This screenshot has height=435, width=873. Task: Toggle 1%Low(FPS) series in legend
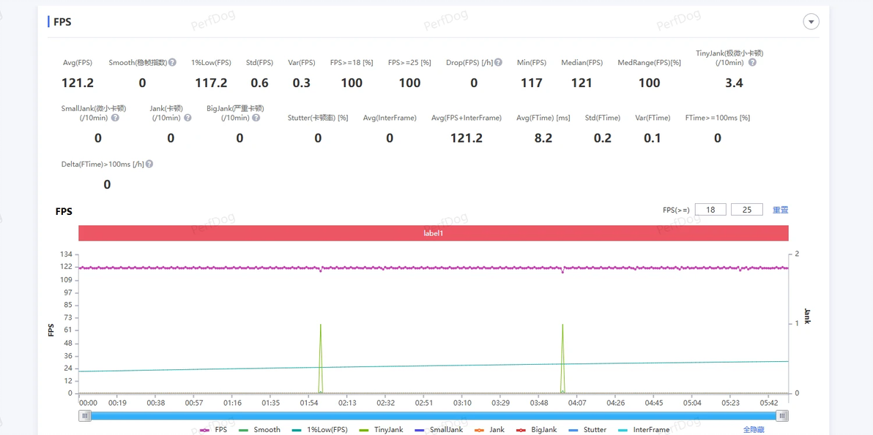[319, 430]
